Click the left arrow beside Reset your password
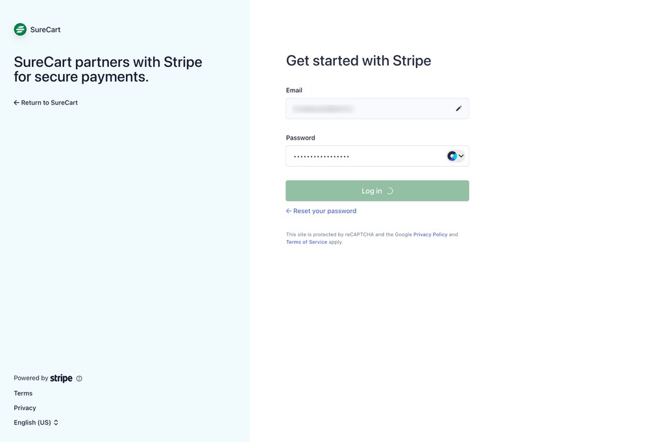 point(288,210)
